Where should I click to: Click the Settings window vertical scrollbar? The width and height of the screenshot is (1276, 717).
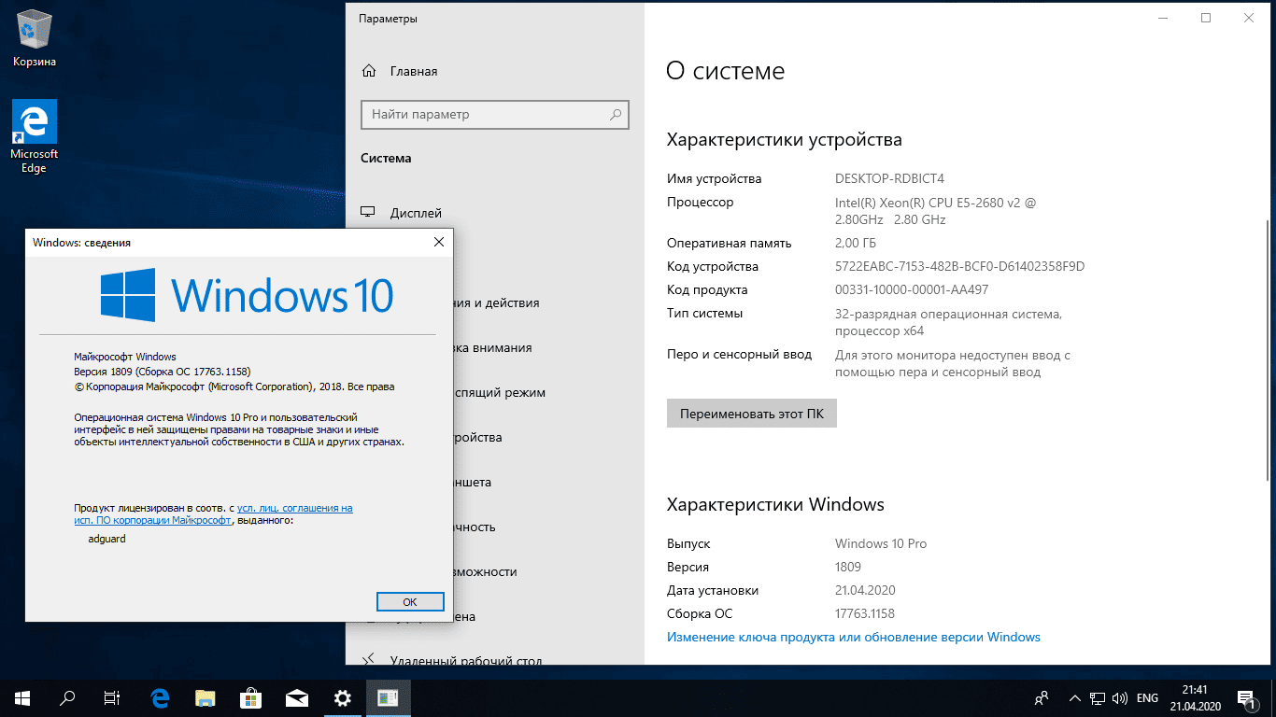pyautogui.click(x=1267, y=350)
